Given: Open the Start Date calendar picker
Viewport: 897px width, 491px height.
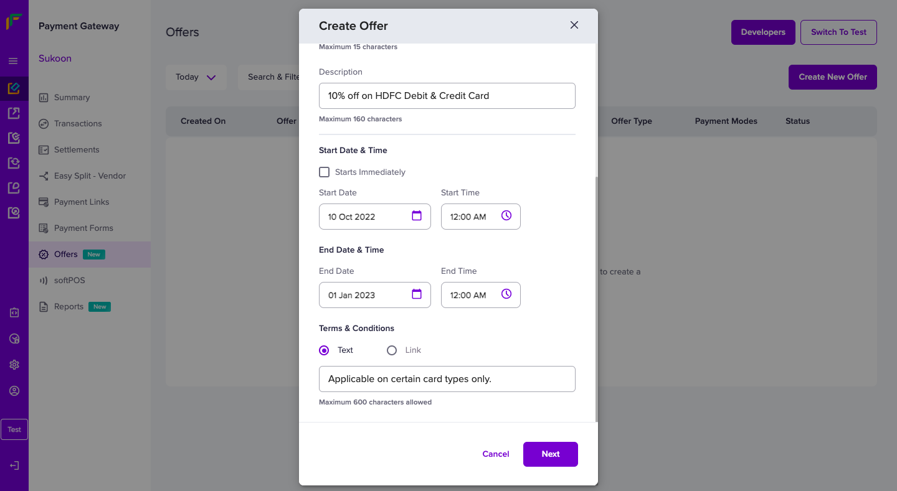Looking at the screenshot, I should pyautogui.click(x=416, y=216).
